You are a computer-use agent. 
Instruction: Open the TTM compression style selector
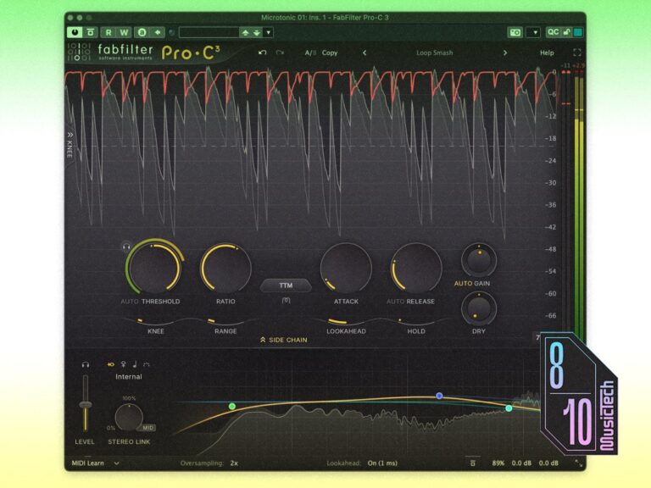[x=286, y=286]
